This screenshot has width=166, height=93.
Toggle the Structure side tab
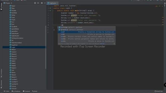pyautogui.click(x=1, y=73)
